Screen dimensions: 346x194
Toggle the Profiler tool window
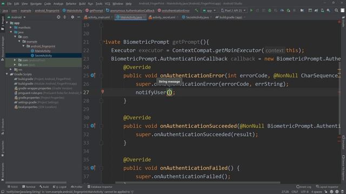[77, 187]
